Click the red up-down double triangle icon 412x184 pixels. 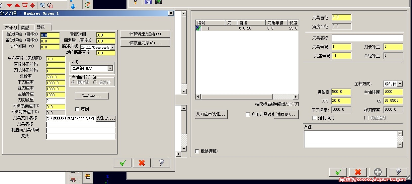[x=32, y=5]
